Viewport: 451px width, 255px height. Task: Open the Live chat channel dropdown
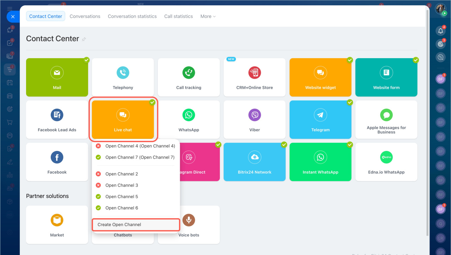pyautogui.click(x=123, y=120)
